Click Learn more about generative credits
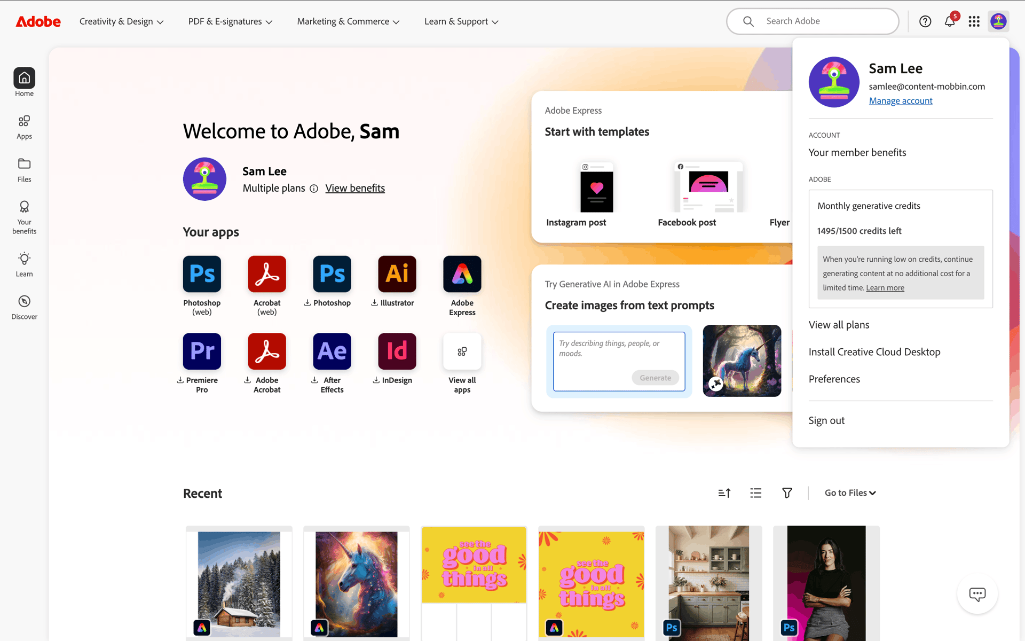 pos(885,288)
